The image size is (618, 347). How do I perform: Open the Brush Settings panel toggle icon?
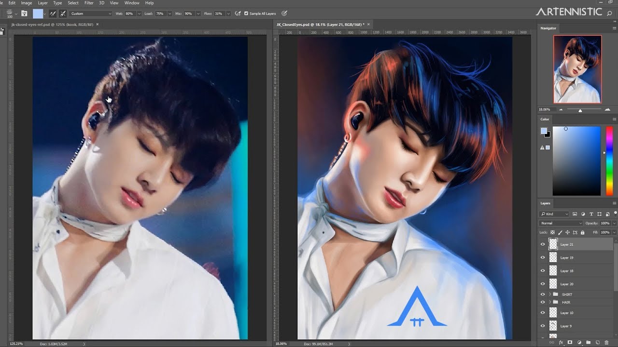coord(24,13)
